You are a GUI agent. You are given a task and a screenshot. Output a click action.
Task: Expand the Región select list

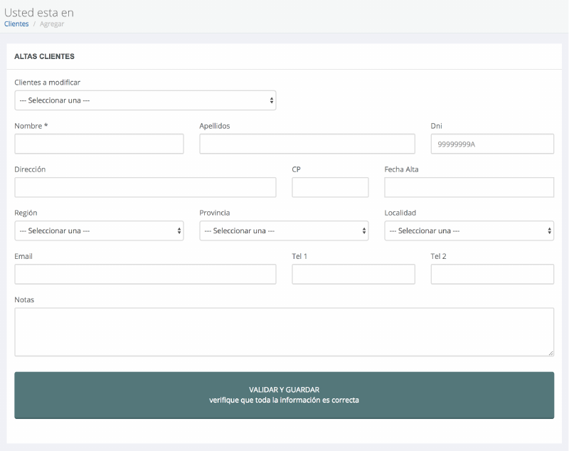point(99,230)
